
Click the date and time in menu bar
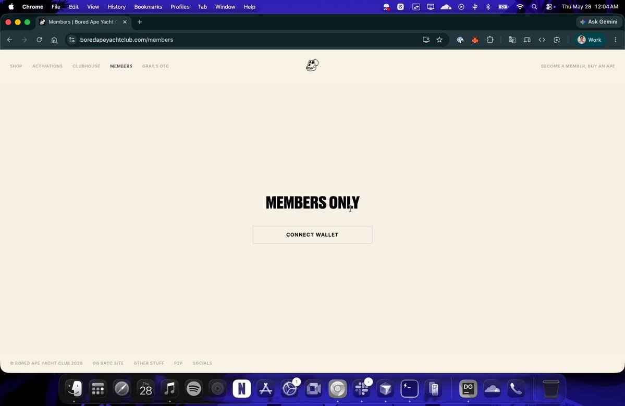click(590, 7)
